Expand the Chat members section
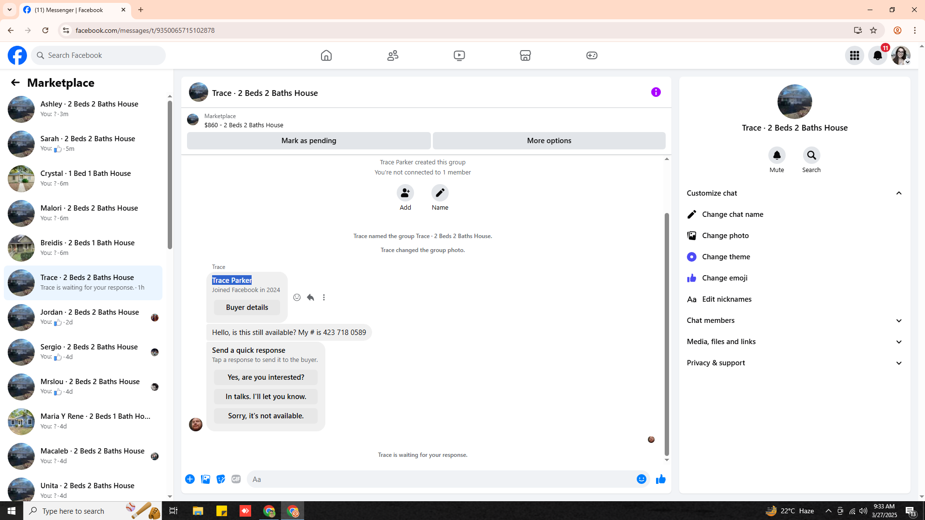925x520 pixels. (795, 320)
